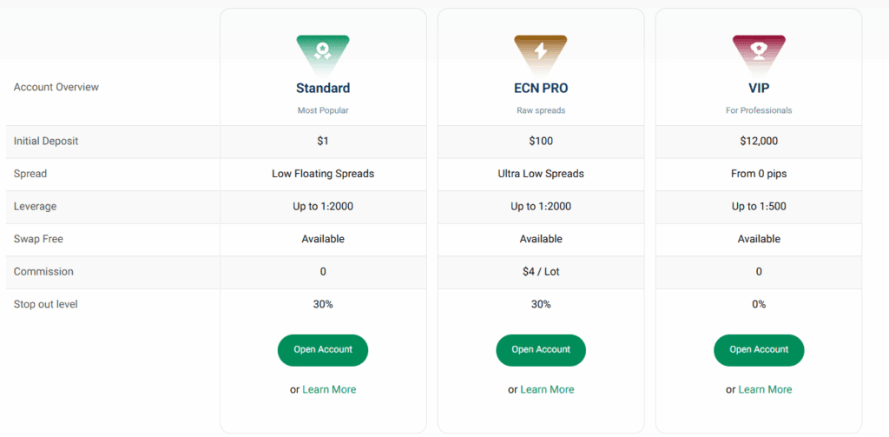
Task: Click the ECN PRO lightning bolt icon
Action: 541,52
